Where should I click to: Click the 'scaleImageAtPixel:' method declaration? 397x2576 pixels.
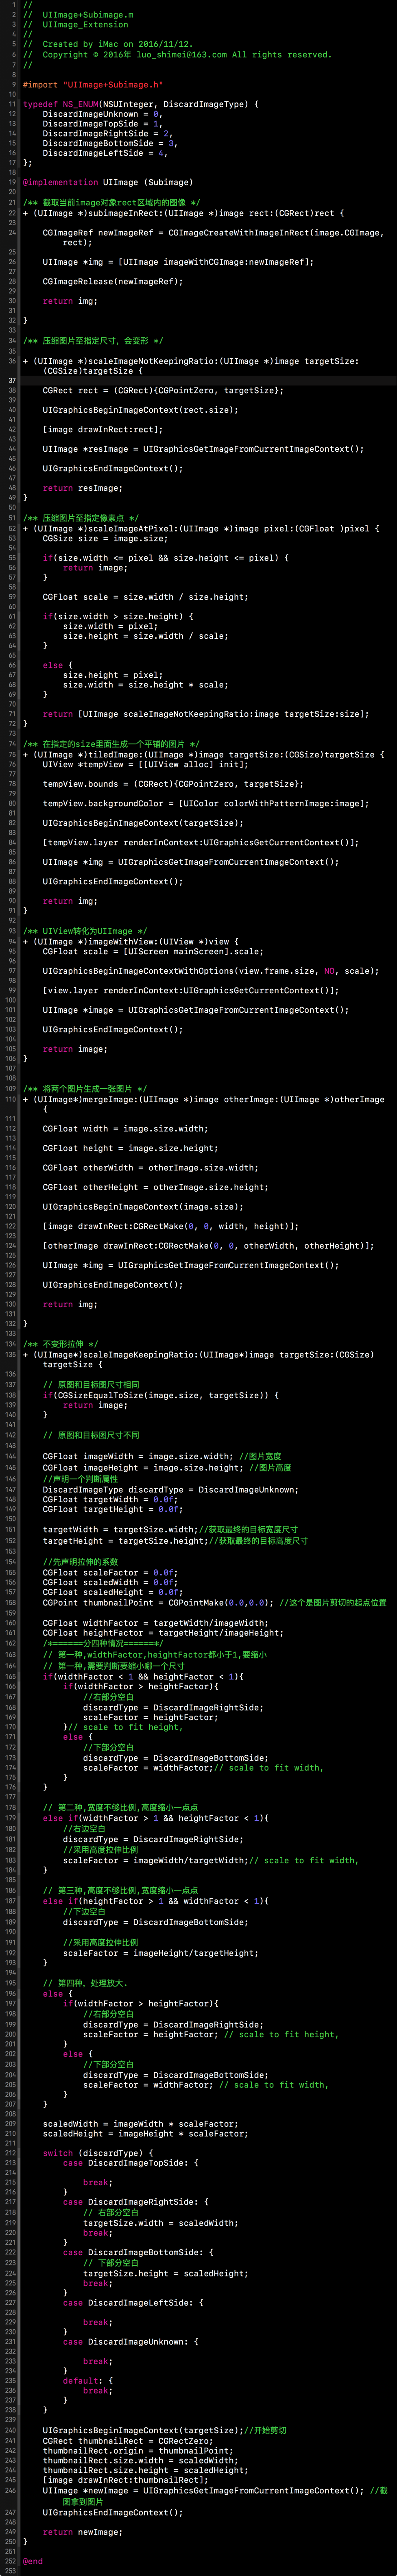(200, 528)
